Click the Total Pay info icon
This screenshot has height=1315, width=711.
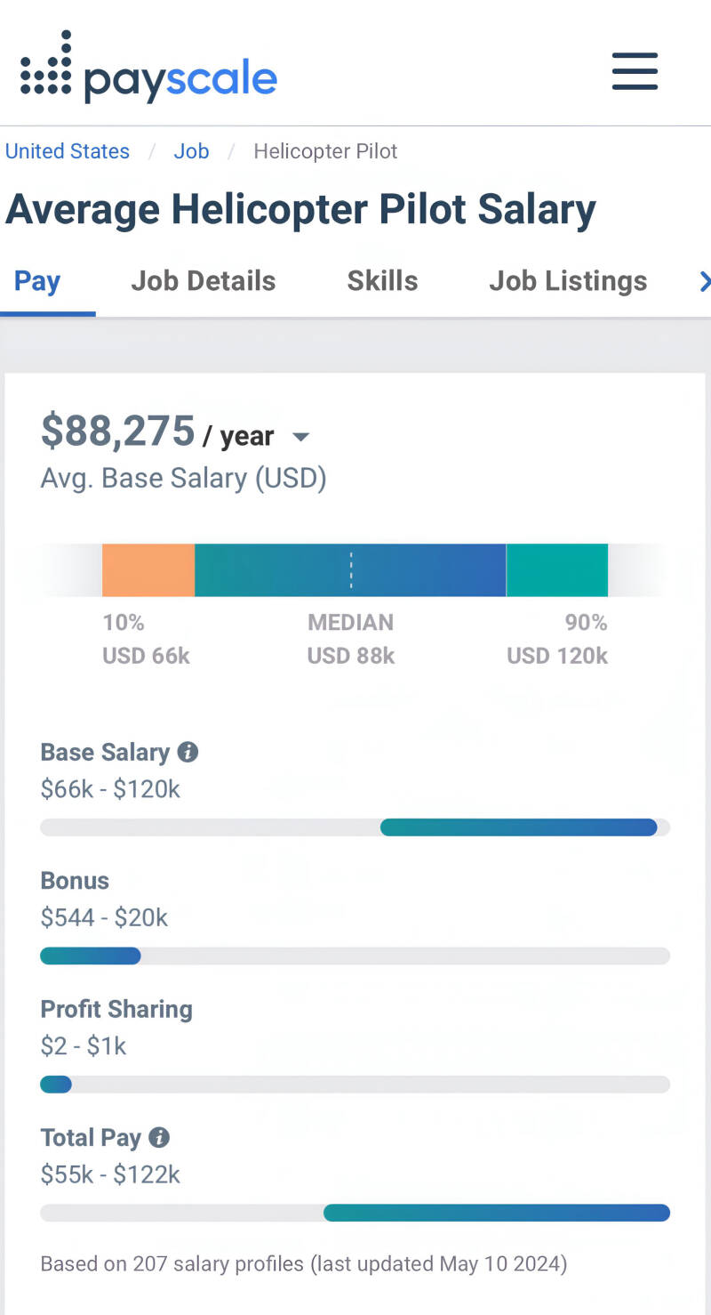159,1137
